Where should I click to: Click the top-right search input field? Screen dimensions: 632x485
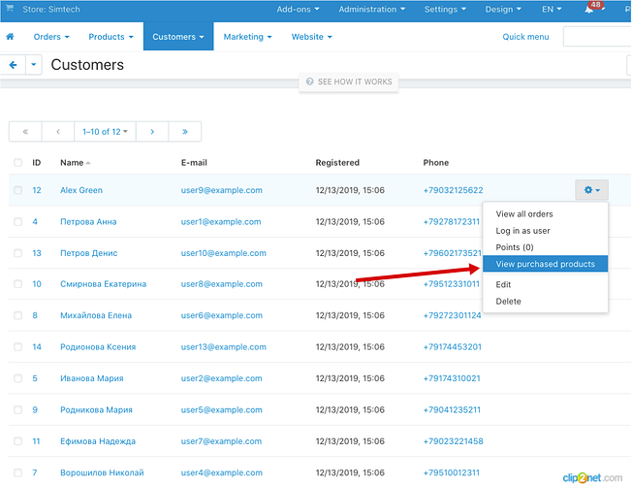coord(596,37)
